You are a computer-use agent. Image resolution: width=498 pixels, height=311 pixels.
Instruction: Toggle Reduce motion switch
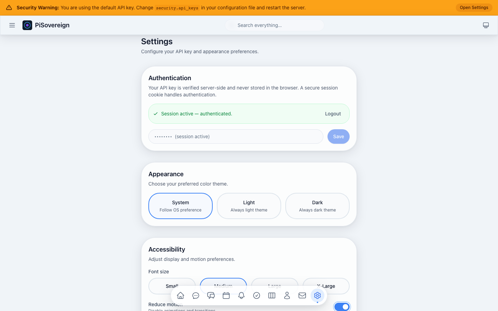342,307
